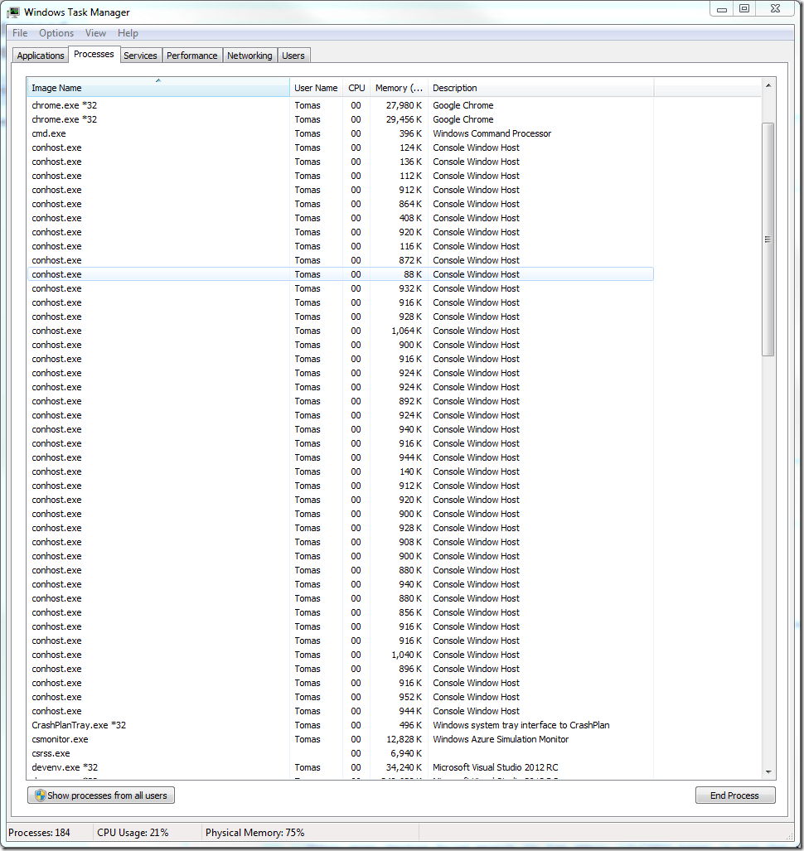Switch to the Networking tab

coord(249,56)
